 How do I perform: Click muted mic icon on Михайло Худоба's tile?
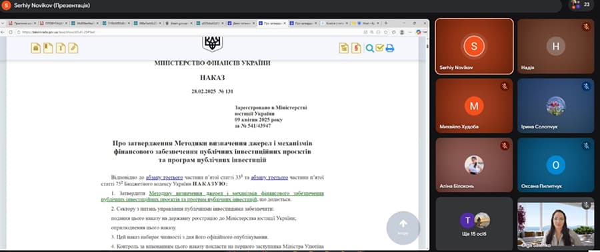point(505,86)
